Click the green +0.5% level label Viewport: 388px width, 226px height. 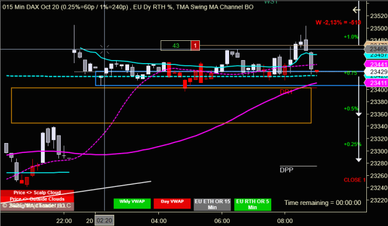351,108
